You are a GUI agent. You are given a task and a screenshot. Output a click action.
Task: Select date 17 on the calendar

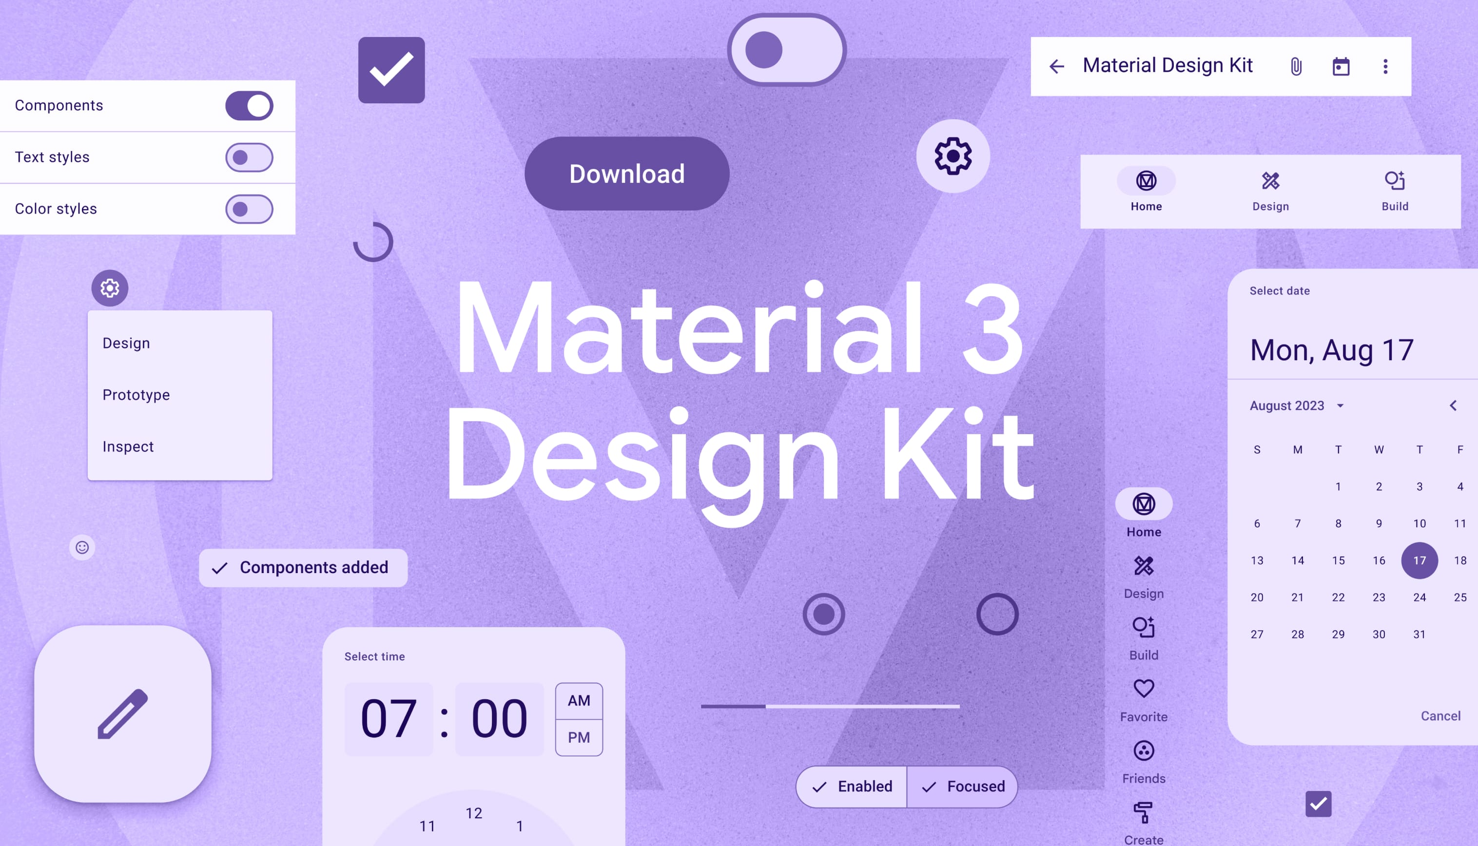tap(1418, 560)
